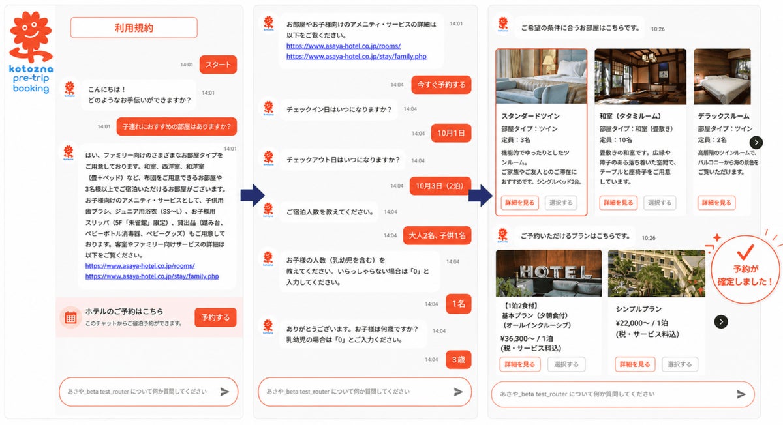Focus the right panel chat input field
This screenshot has height=425, width=783.
pyautogui.click(x=622, y=394)
